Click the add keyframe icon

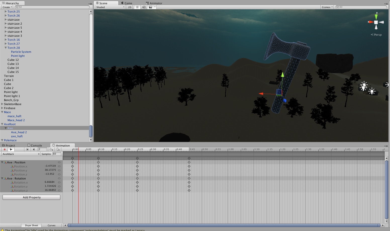pos(51,149)
